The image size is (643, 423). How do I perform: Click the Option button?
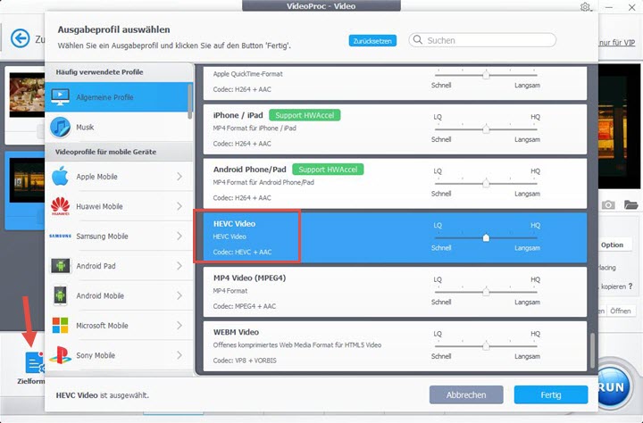[x=612, y=245]
